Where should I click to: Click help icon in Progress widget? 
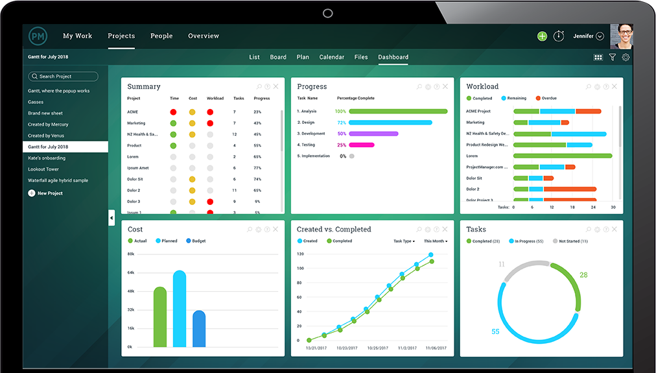437,87
